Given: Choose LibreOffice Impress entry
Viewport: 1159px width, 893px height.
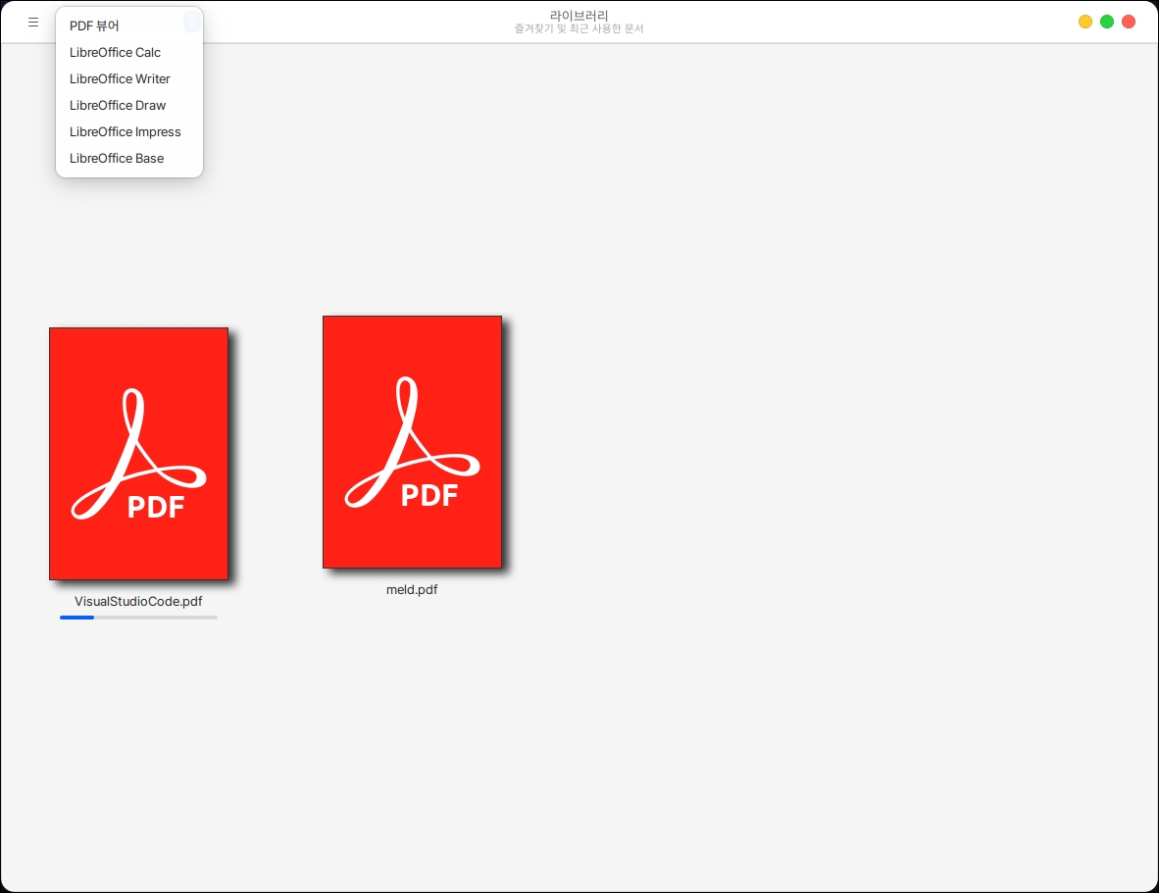Looking at the screenshot, I should click(x=125, y=131).
